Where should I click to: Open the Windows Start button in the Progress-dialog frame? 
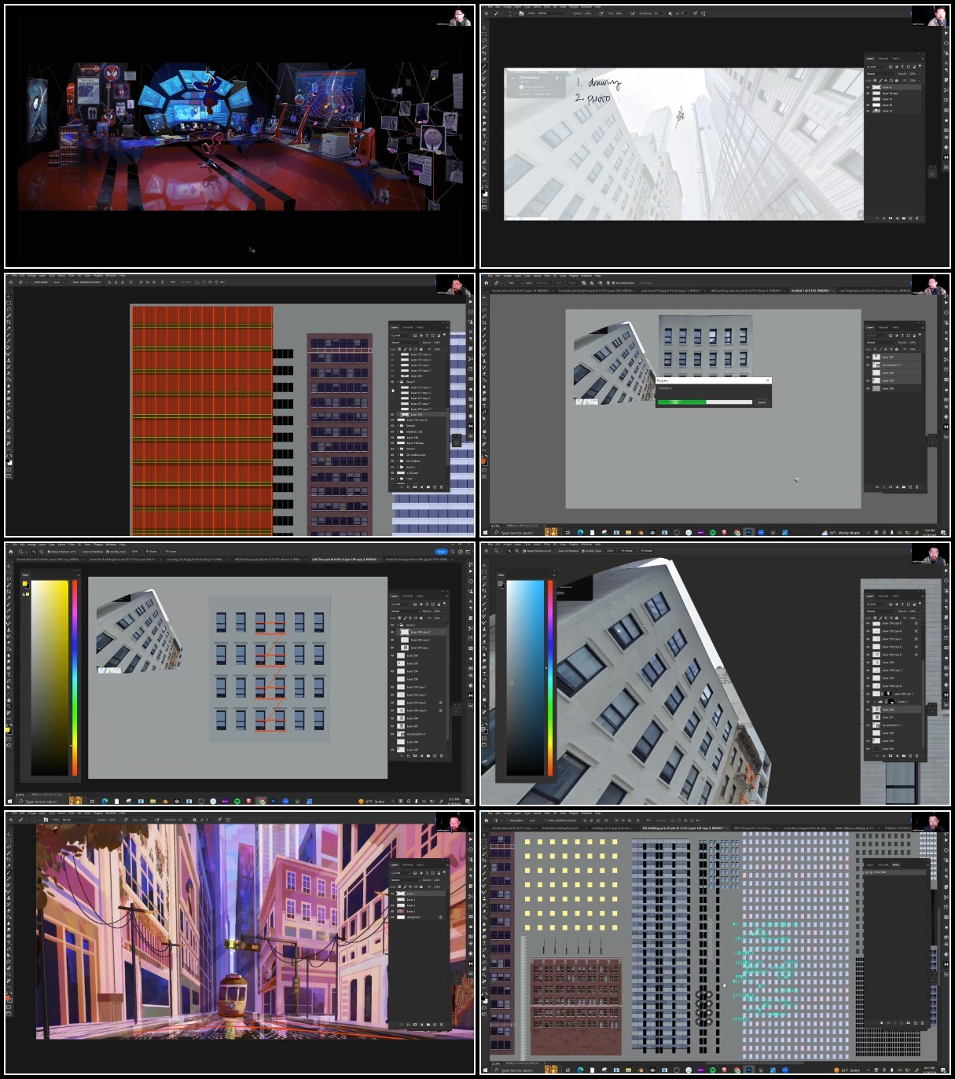tap(485, 533)
